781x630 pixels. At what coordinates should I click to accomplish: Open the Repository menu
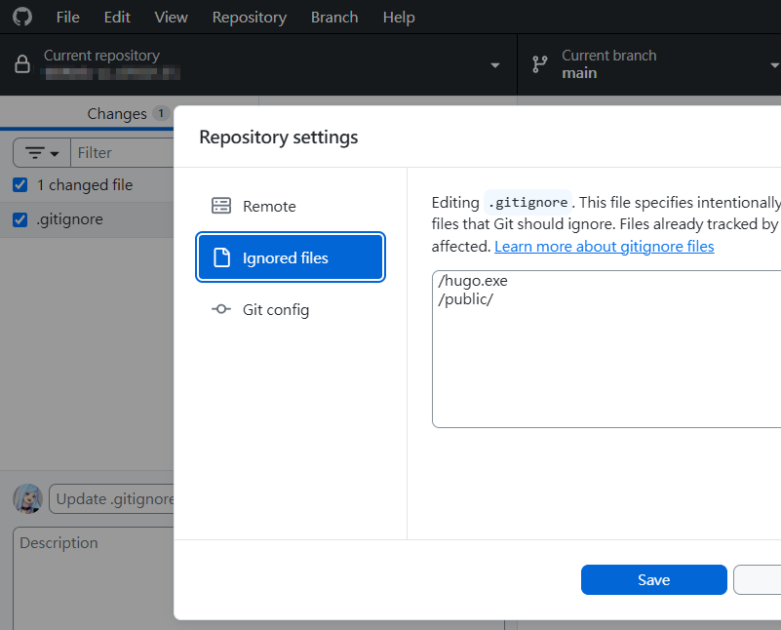[249, 17]
